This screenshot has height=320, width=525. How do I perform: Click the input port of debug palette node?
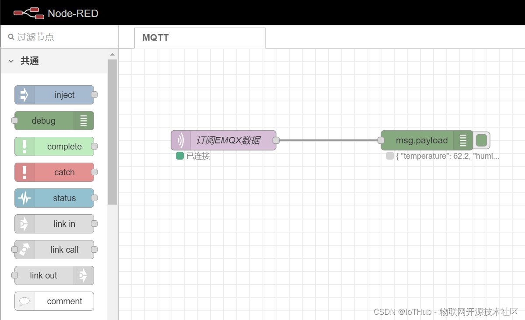coord(14,121)
